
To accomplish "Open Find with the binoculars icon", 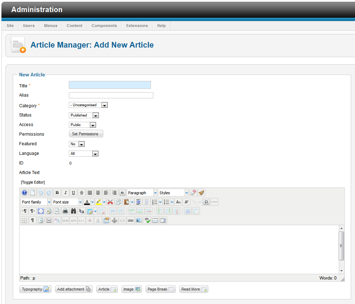I will (x=73, y=211).
